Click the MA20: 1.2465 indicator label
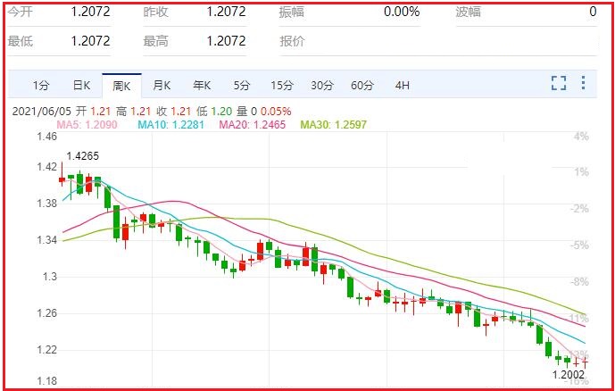This screenshot has height=391, width=615. [253, 125]
